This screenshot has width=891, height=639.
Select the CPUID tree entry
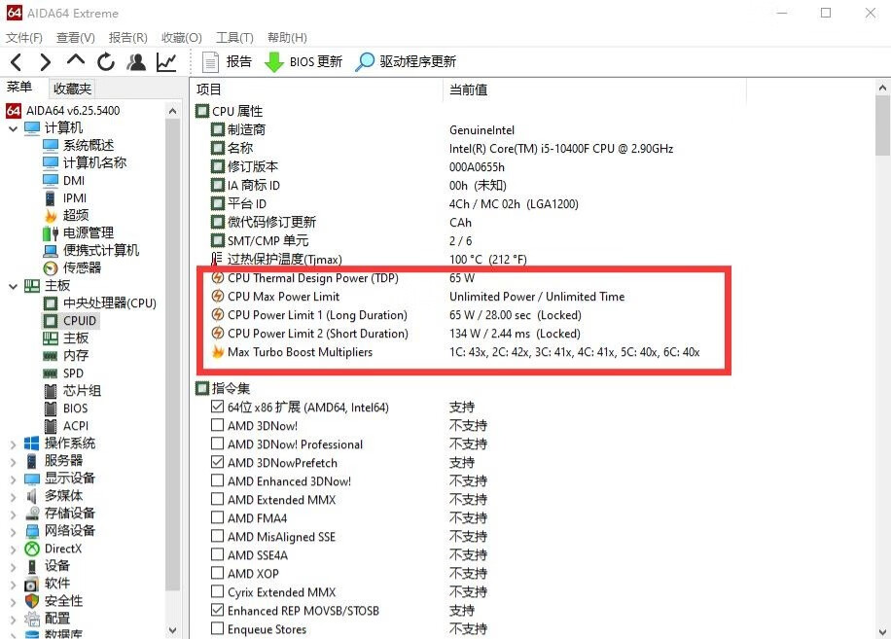point(80,321)
